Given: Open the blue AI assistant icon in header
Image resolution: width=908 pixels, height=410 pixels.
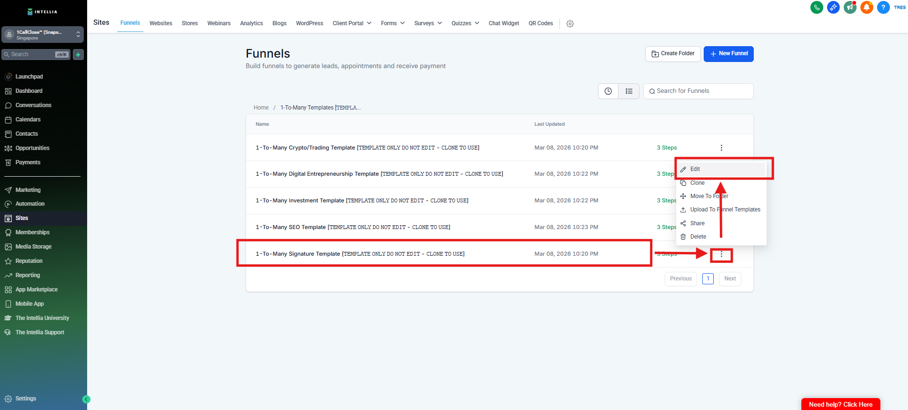Looking at the screenshot, I should click(x=833, y=7).
